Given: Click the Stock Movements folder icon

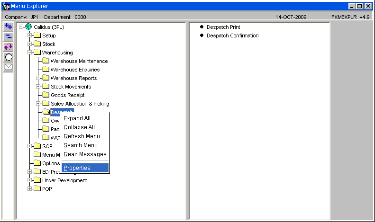Looking at the screenshot, I should (x=46, y=87).
